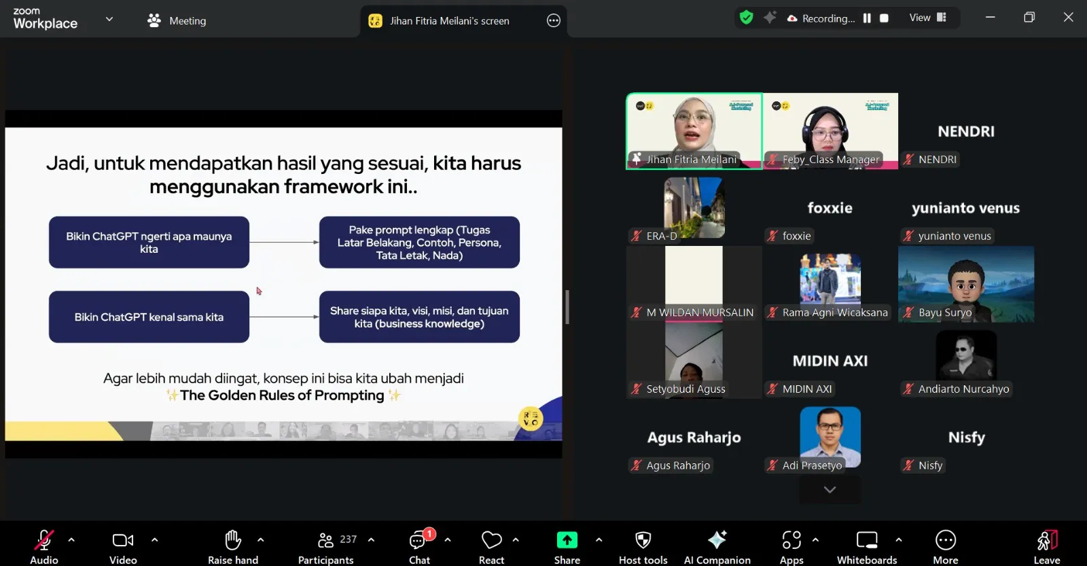Viewport: 1087px width, 566px height.
Task: Select Adi Prasetyo participant tile
Action: 830,437
